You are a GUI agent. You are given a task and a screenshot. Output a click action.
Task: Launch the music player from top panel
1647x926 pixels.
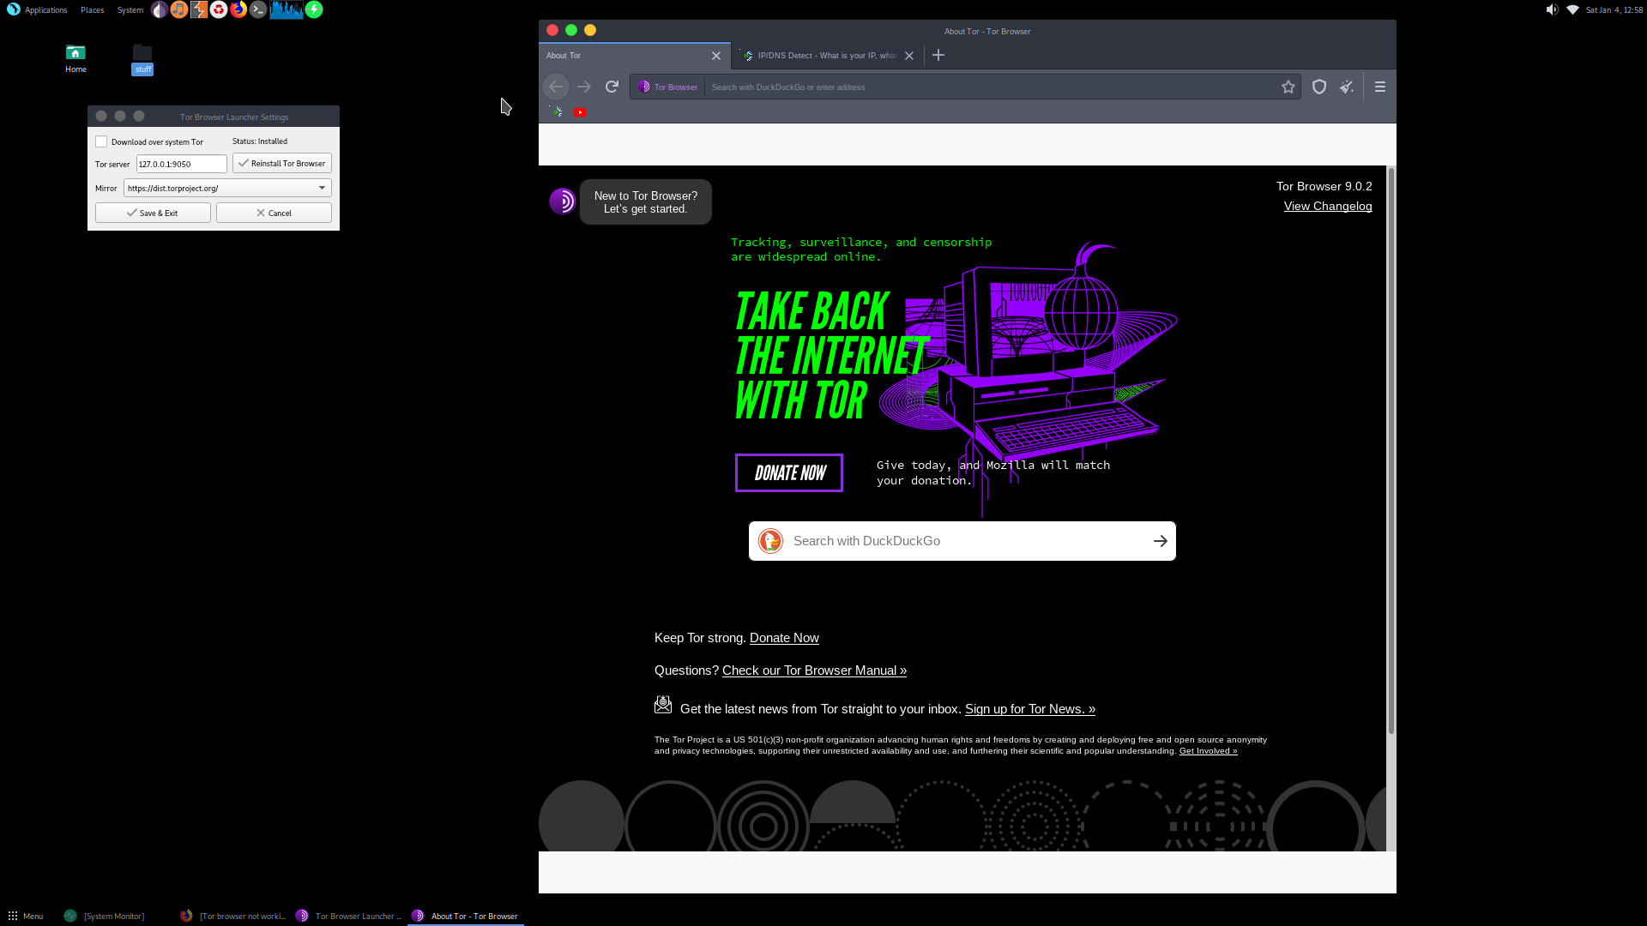pos(178,9)
